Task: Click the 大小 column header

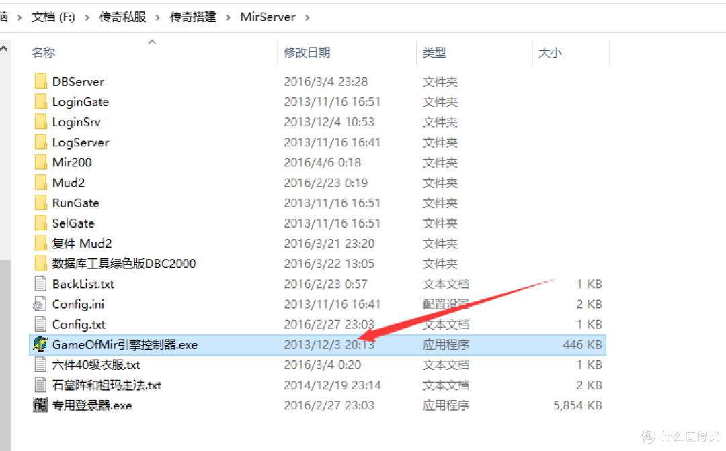Action: (550, 52)
